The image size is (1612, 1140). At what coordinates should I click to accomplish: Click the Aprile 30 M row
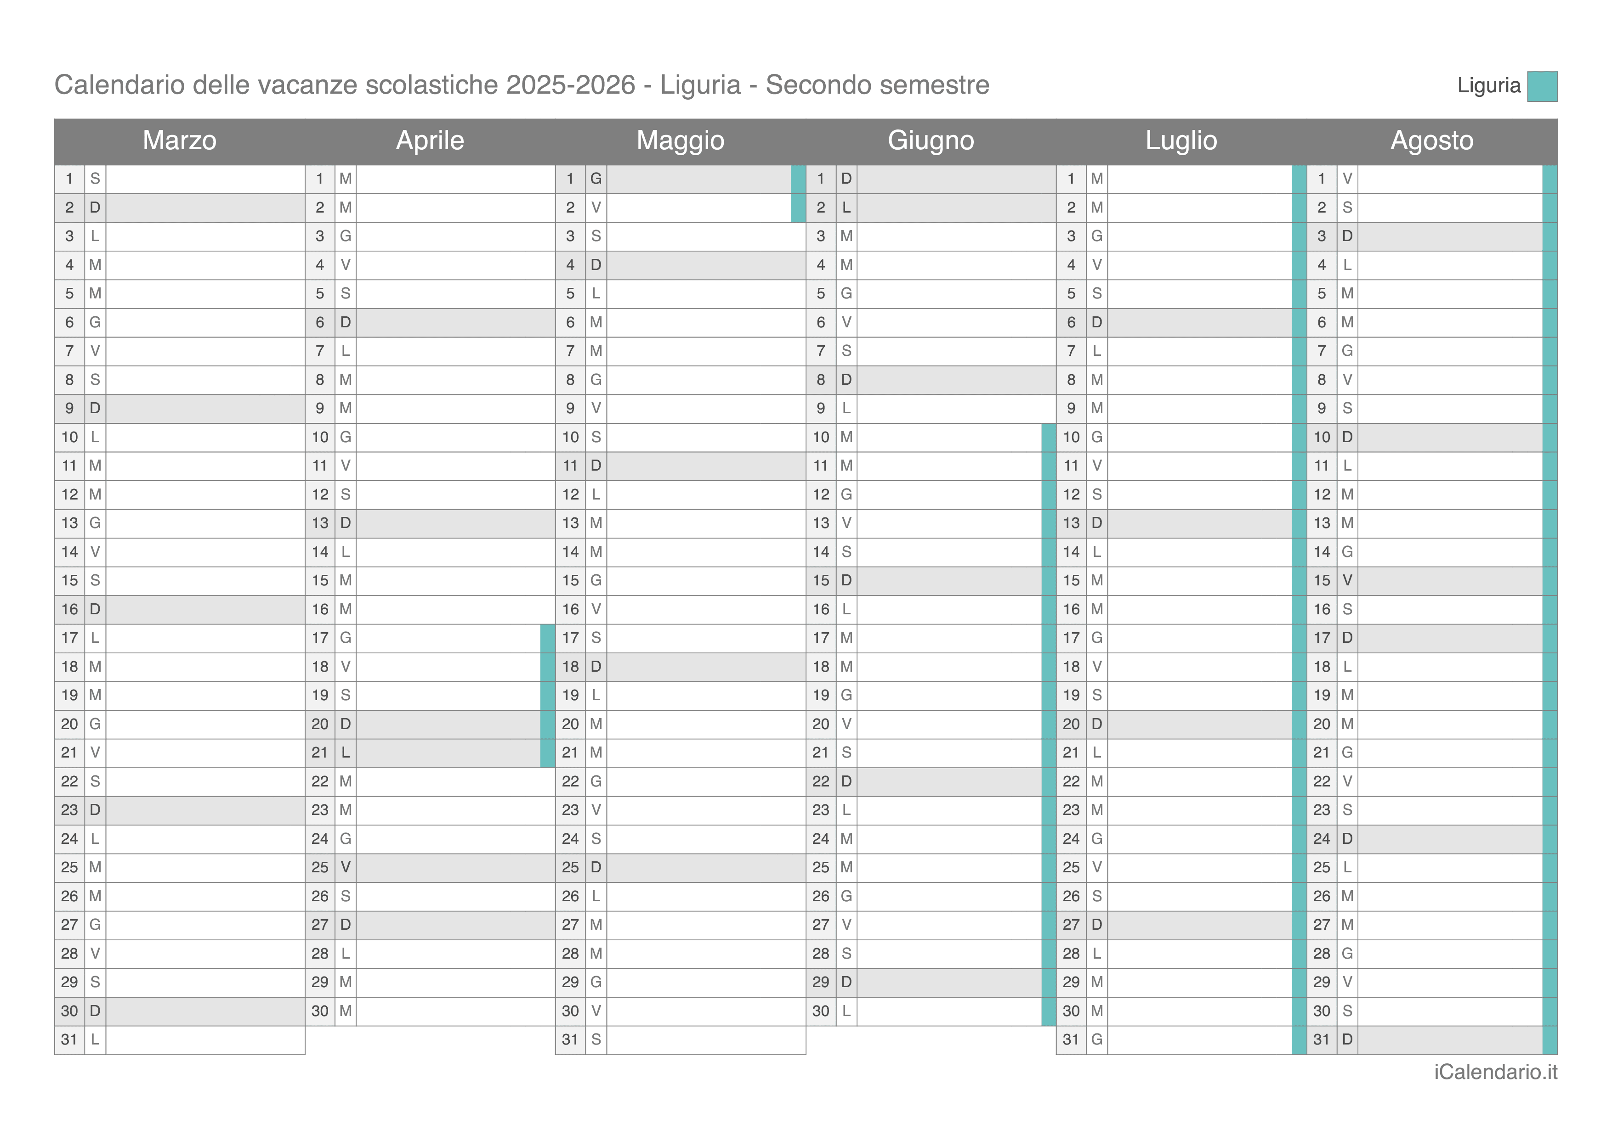point(430,1011)
